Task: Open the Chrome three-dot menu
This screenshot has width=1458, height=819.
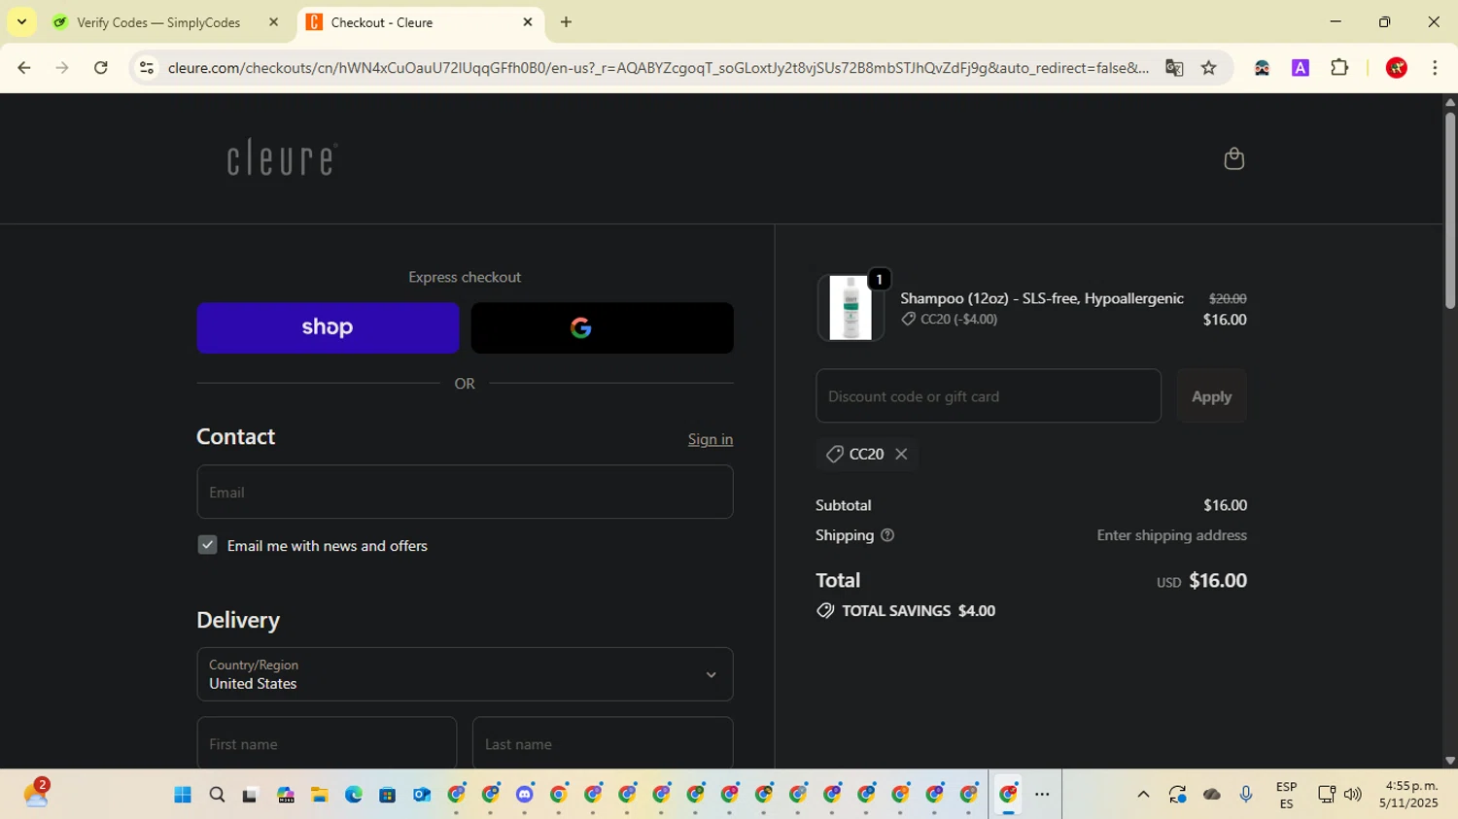Action: click(1435, 67)
